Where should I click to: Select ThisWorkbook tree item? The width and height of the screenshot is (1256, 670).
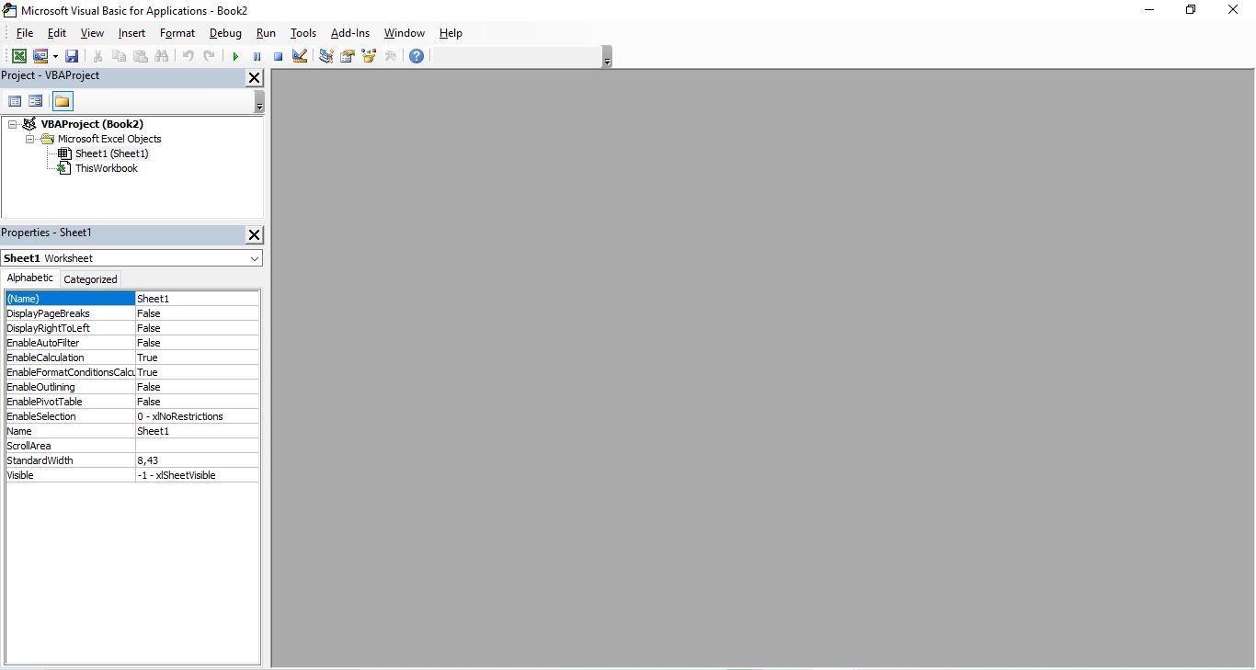[107, 168]
